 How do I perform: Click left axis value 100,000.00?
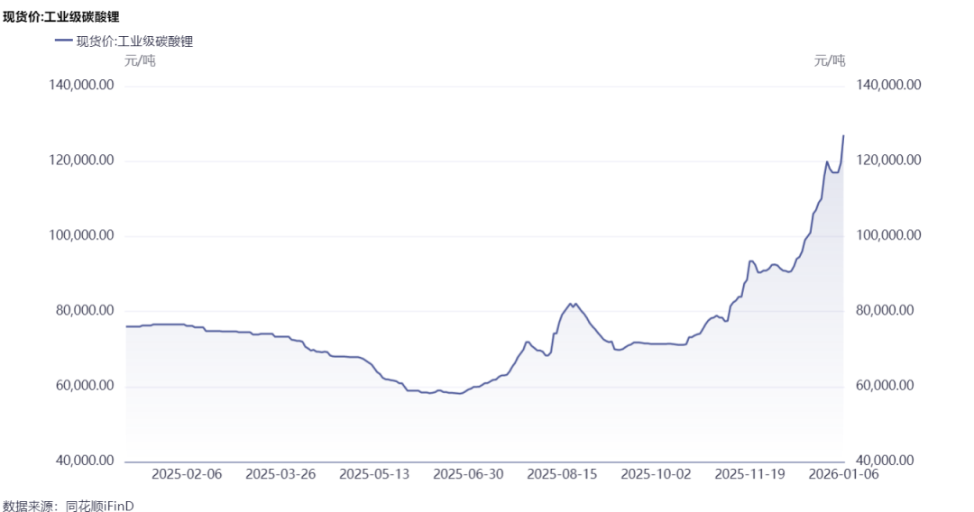(81, 235)
